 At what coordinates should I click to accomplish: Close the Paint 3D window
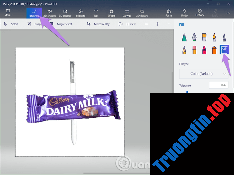point(228,4)
